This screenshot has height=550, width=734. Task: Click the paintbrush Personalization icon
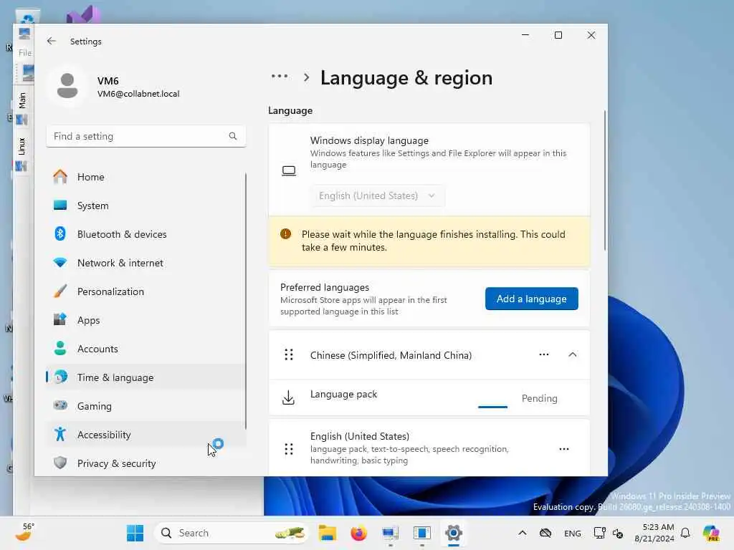60,291
